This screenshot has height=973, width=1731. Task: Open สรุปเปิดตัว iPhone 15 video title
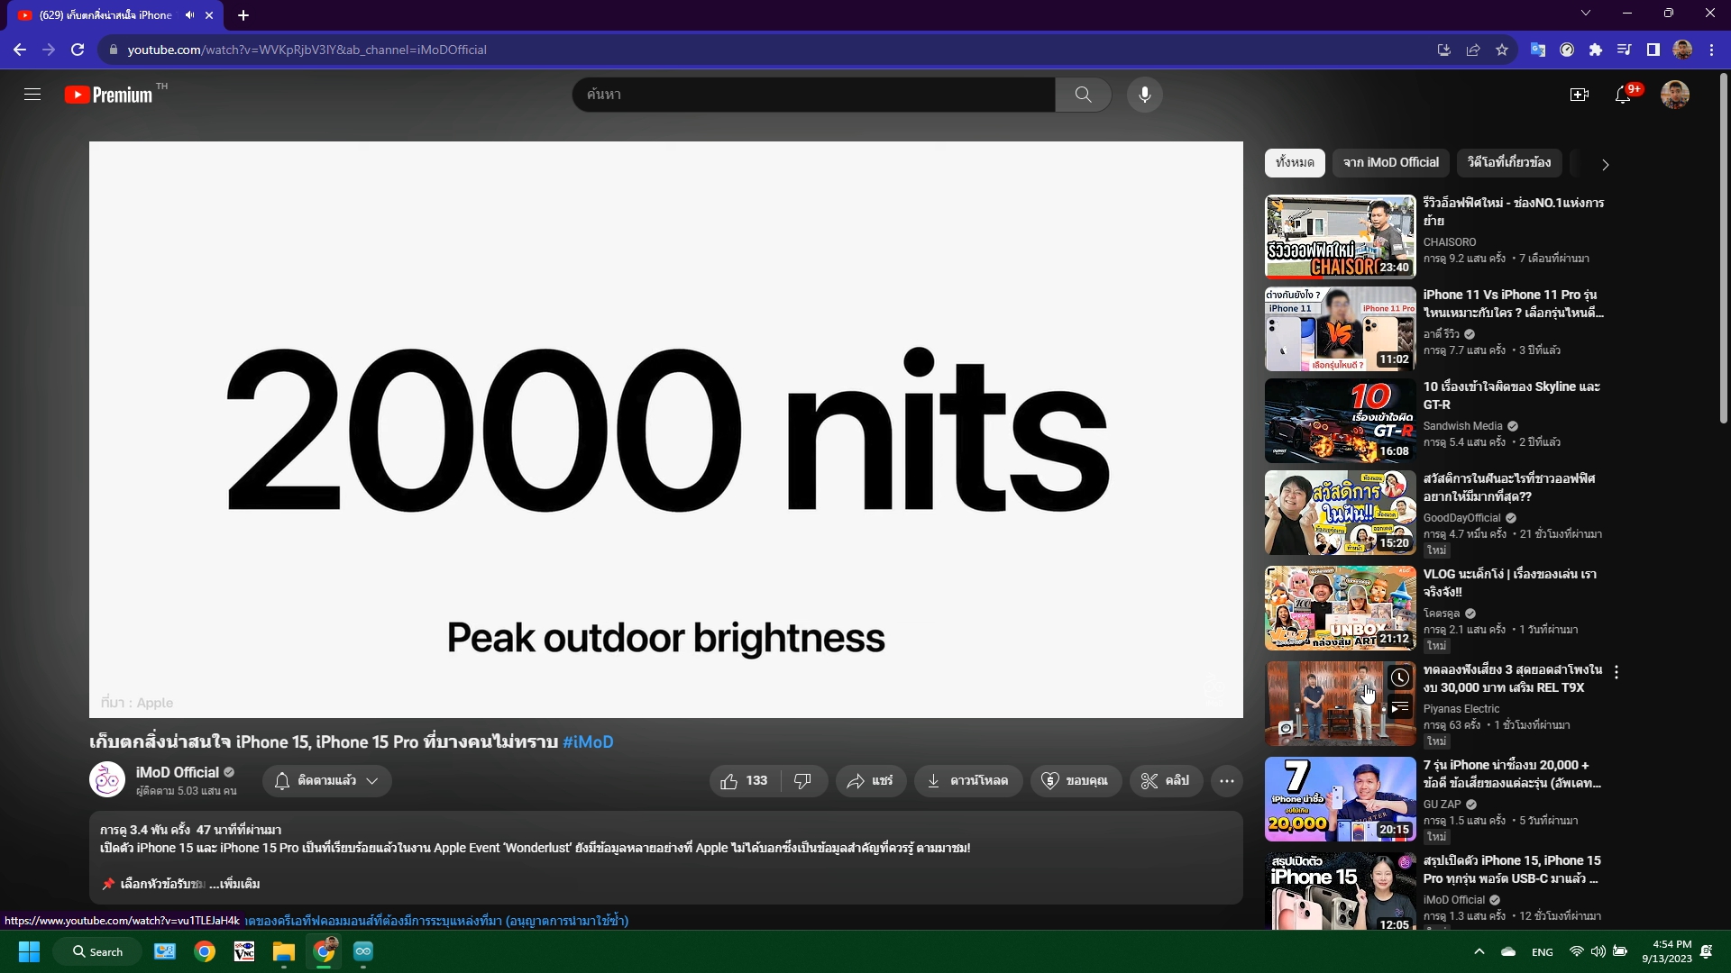(1512, 869)
